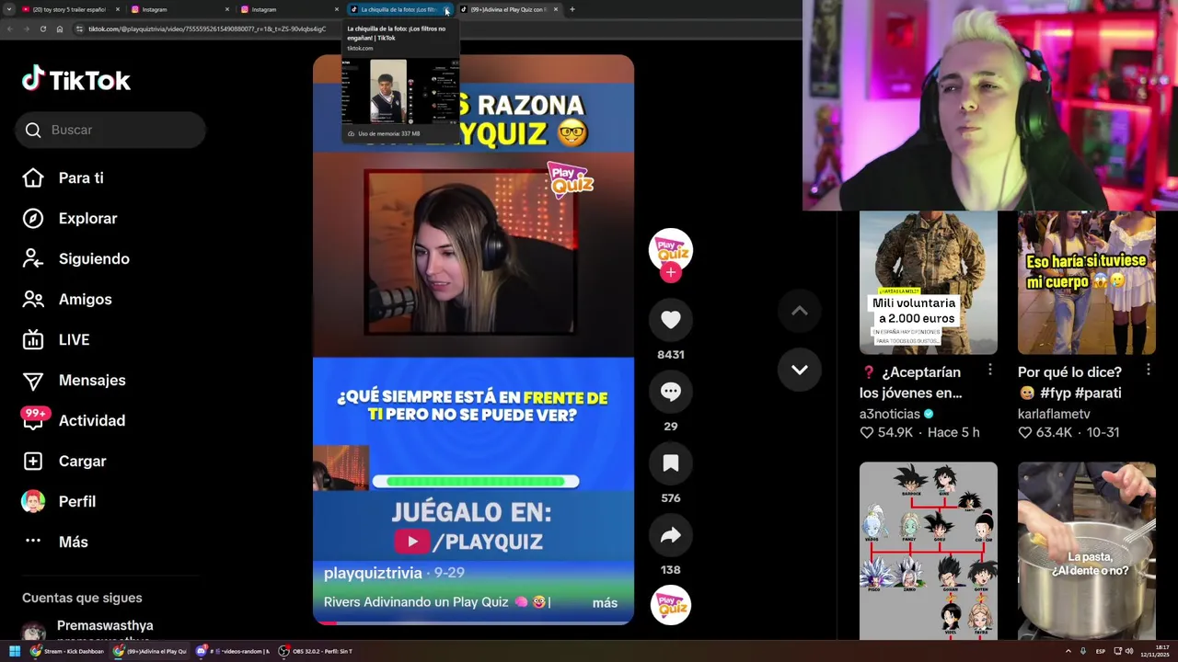Open a3noticias account link

pos(890,414)
